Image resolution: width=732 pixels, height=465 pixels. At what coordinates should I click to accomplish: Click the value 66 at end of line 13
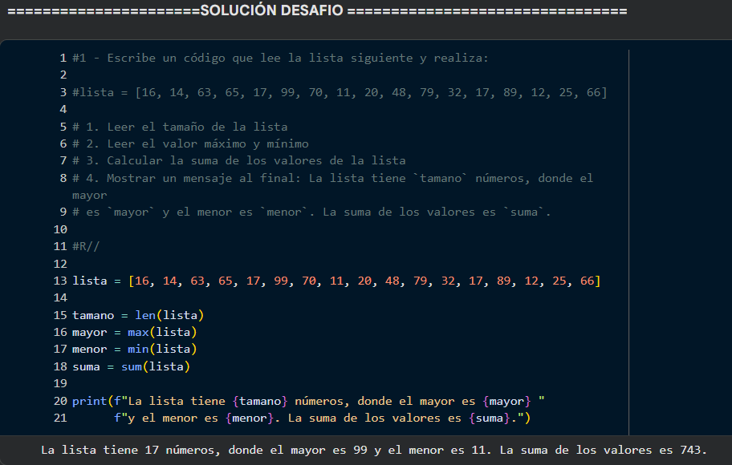coord(587,281)
